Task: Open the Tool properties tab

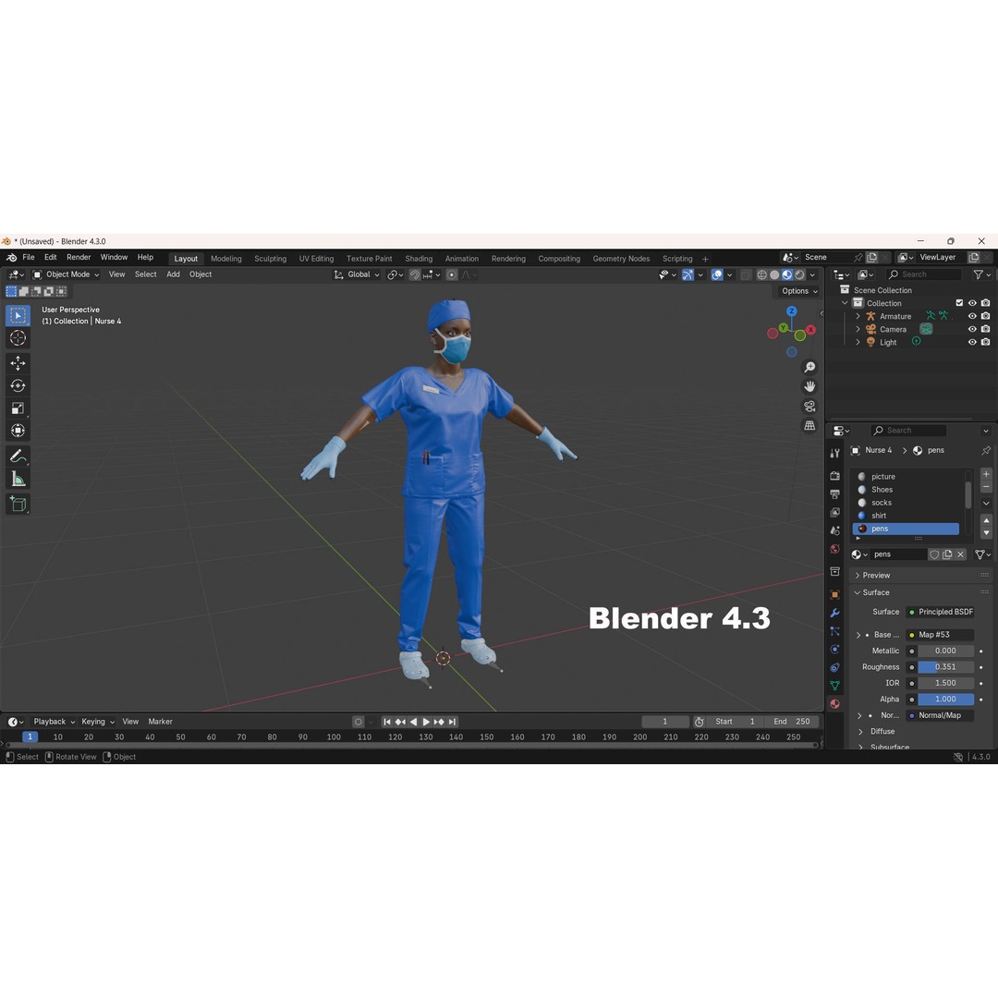Action: (x=835, y=453)
